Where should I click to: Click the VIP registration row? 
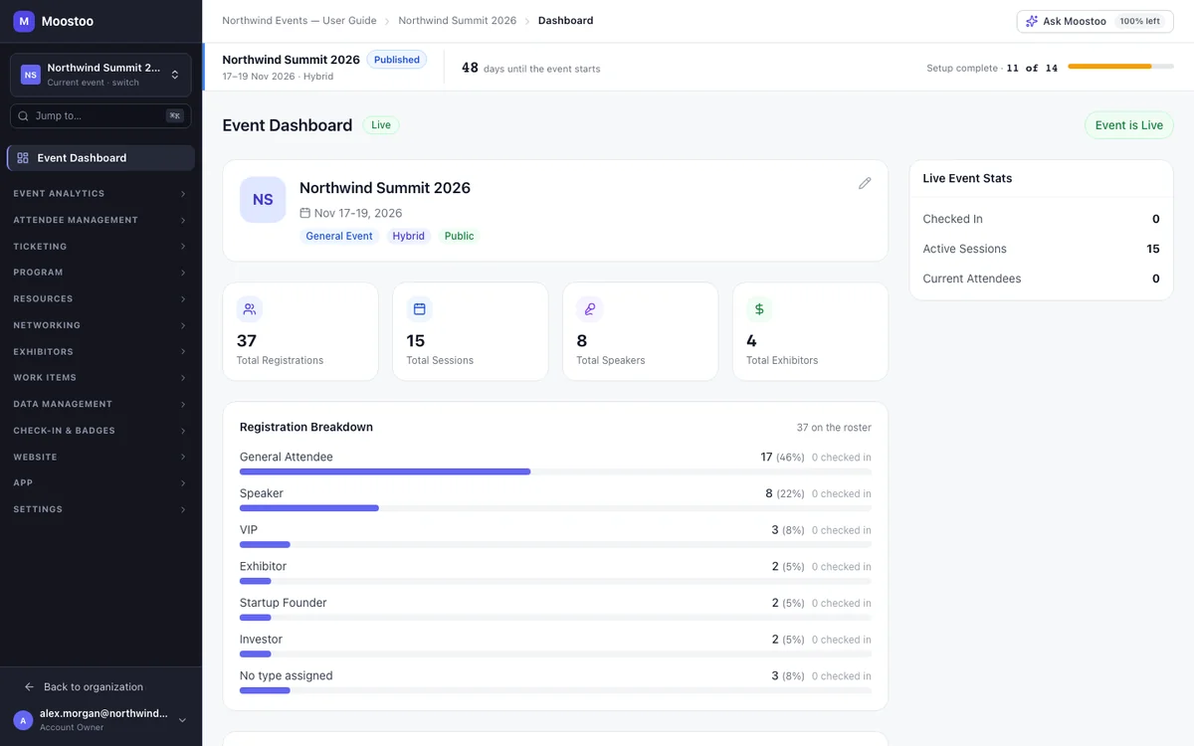555,535
